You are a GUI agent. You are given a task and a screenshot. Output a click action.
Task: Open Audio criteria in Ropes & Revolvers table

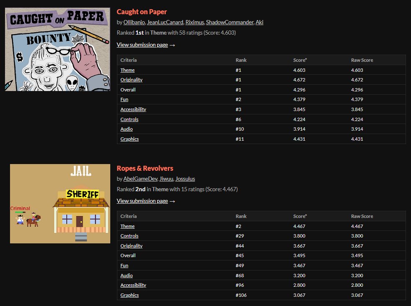(x=126, y=276)
